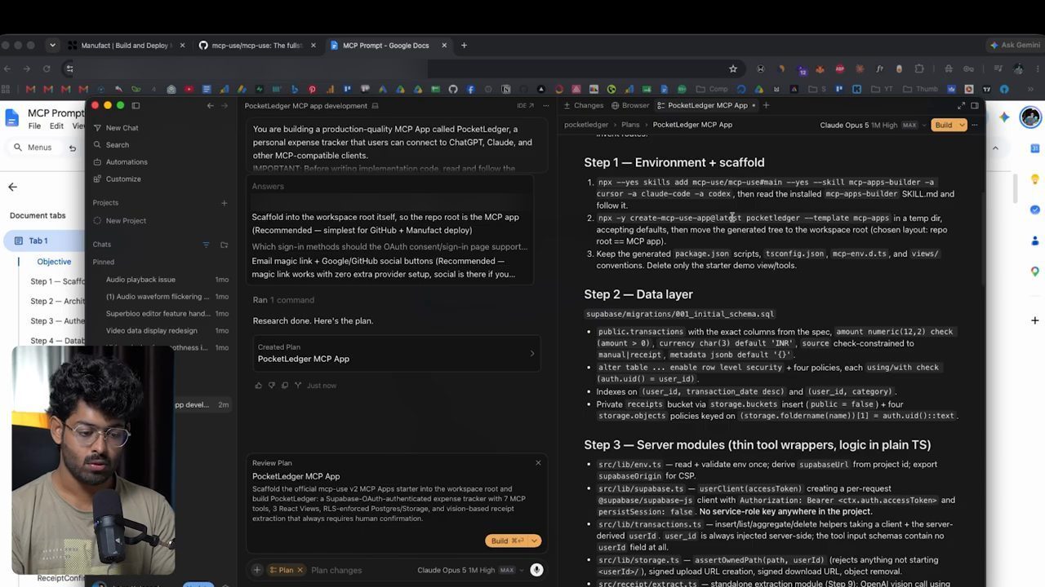The image size is (1045, 587).
Task: Click the new chat folder icon
Action: pyautogui.click(x=224, y=245)
